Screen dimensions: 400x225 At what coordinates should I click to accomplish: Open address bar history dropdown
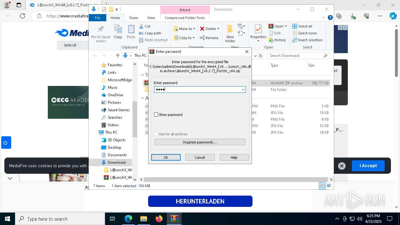(255, 56)
